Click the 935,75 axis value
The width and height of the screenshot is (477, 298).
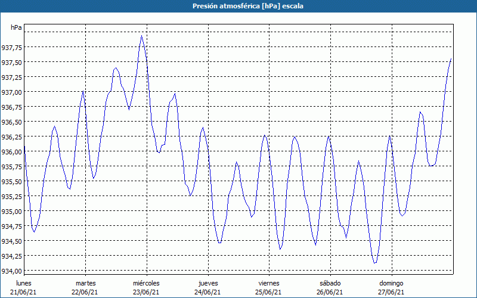11,166
